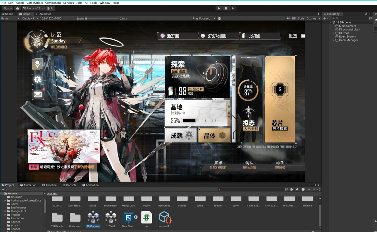Select Endfieldtest folder in the tree
This screenshot has width=377, height=232.
[18, 208]
